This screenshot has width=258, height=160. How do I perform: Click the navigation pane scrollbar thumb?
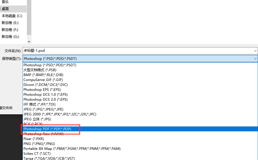point(29,17)
